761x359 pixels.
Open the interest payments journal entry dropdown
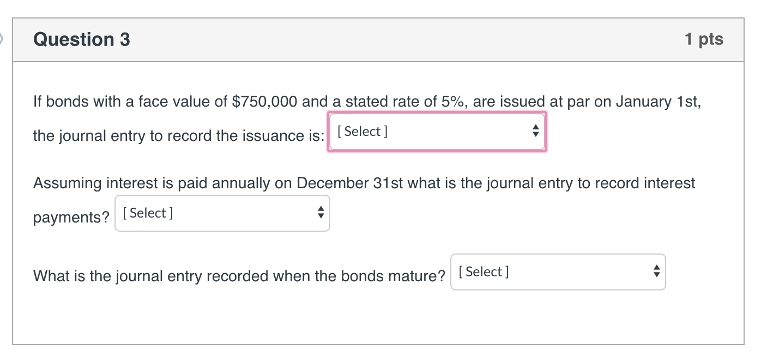click(x=222, y=213)
